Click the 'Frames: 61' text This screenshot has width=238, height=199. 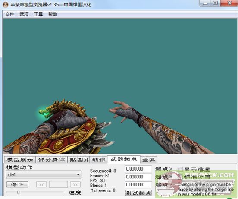100,176
